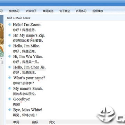The height and width of the screenshot is (125, 125).
Task: Open the 听写练习 tab
Action: 81,11
